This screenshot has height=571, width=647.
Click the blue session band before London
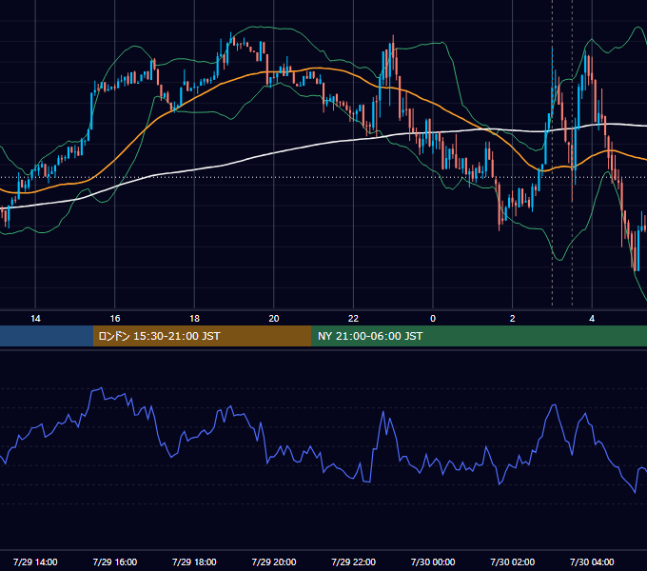tap(47, 336)
